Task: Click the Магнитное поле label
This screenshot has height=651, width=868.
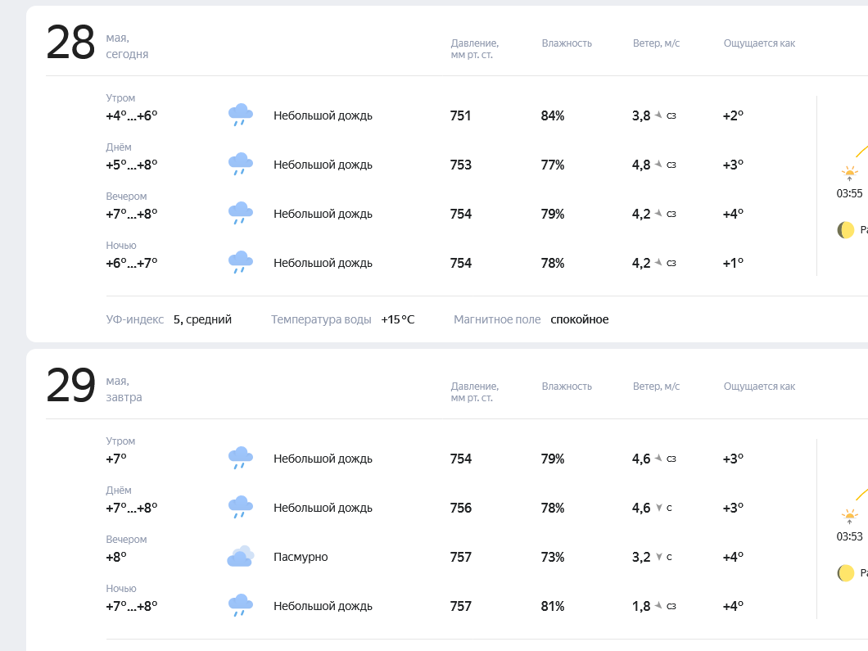Action: pyautogui.click(x=497, y=319)
